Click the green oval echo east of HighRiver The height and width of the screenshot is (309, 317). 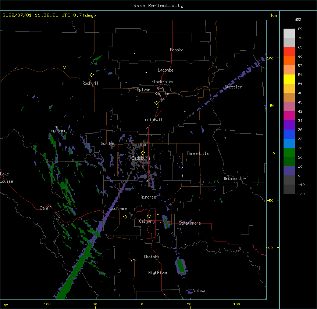coord(181,266)
